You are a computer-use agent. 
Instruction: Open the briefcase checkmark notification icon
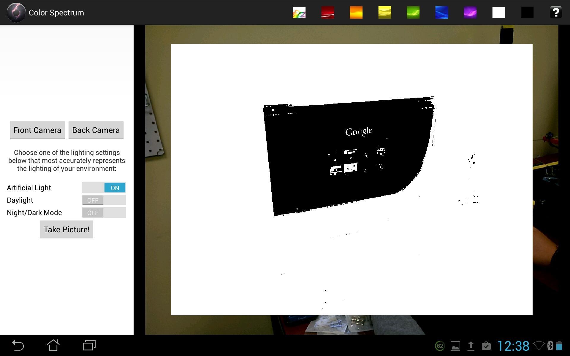click(x=486, y=346)
